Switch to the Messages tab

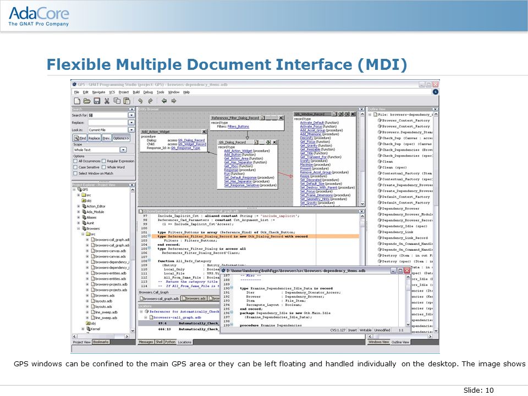pyautogui.click(x=146, y=342)
